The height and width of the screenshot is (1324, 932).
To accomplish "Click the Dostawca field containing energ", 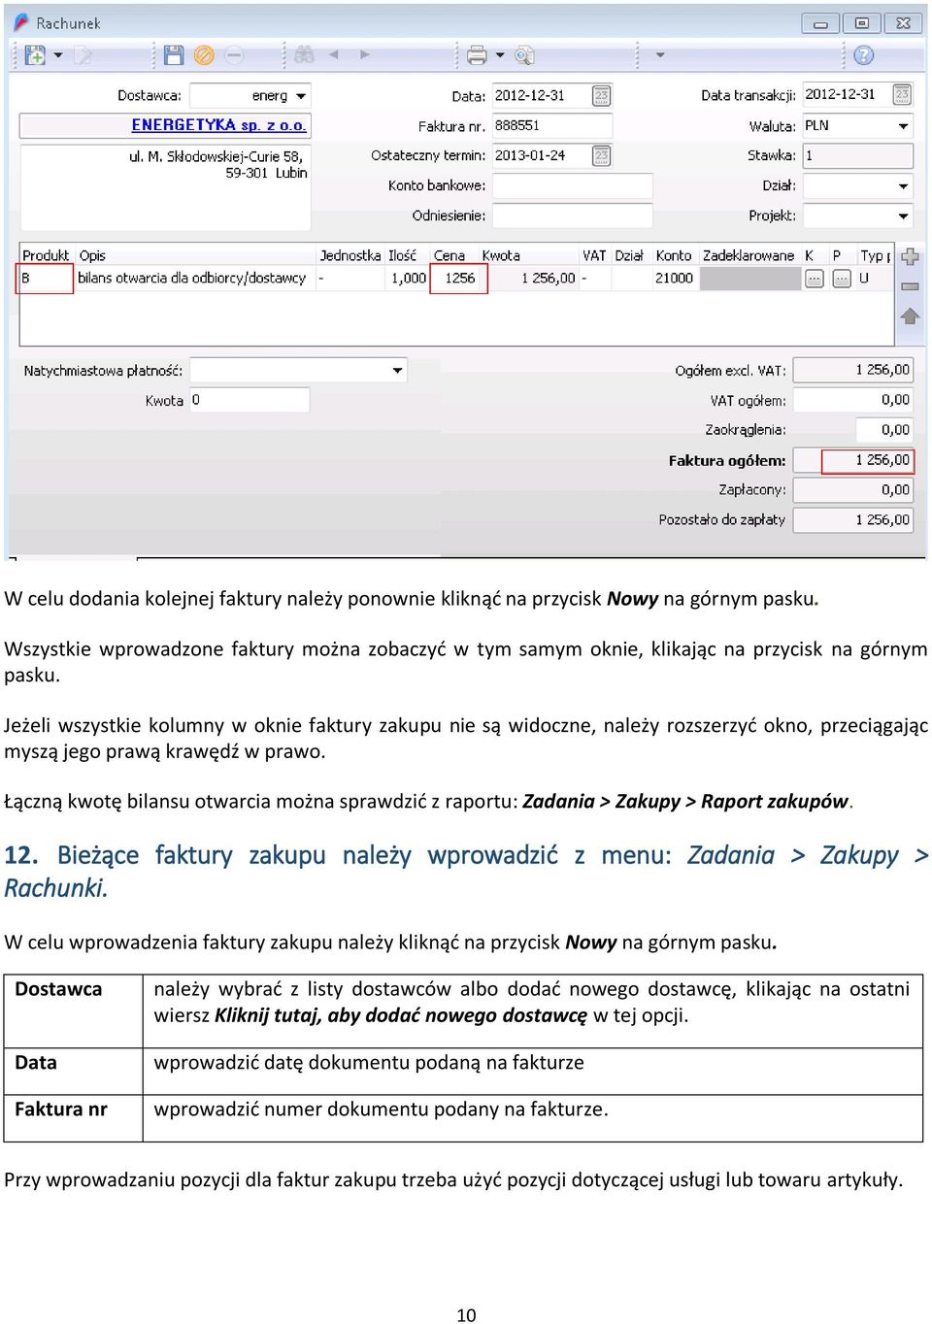I will [x=250, y=95].
